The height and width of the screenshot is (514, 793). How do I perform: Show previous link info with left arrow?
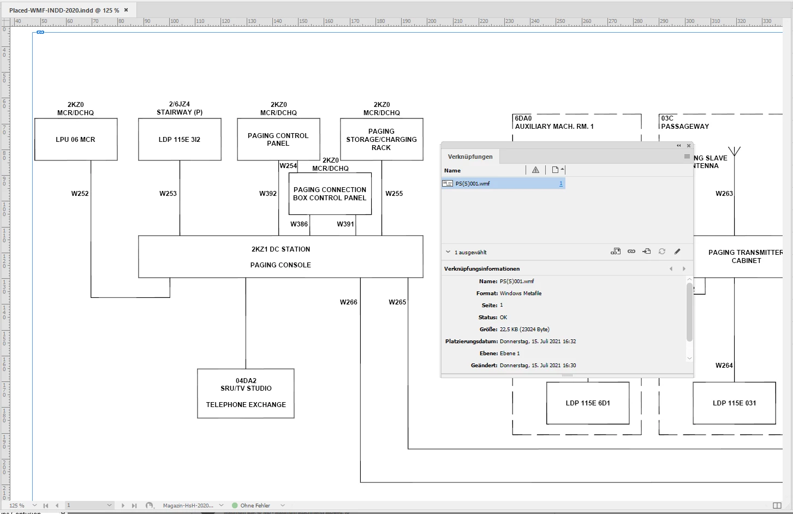click(671, 268)
